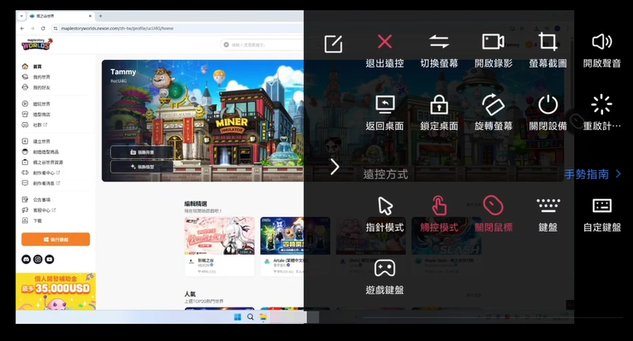Viewport: 633px width, 341px height.
Task: Select the 楓之谷世界 browser tab
Action: (x=60, y=16)
